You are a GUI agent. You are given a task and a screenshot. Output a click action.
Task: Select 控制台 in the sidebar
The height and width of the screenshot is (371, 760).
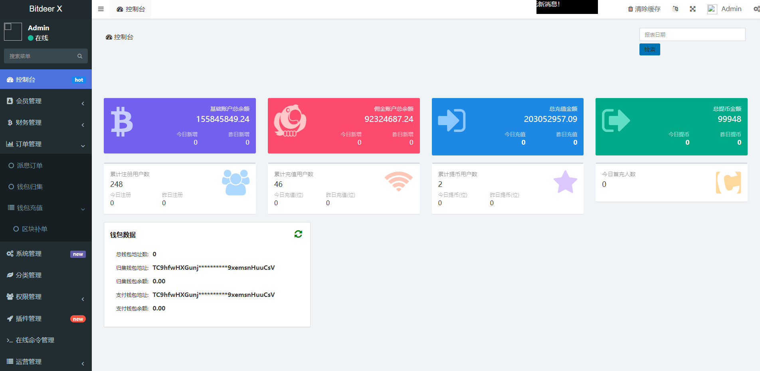coord(46,79)
